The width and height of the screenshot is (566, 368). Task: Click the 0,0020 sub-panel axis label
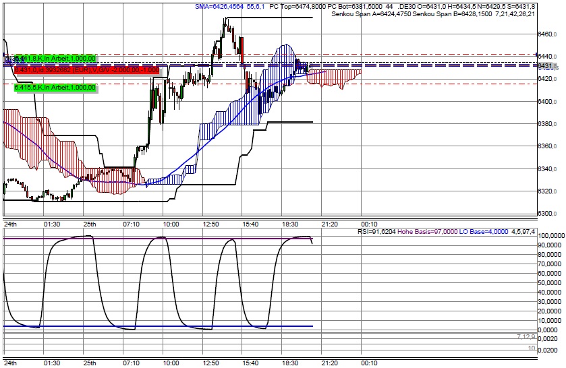547,339
